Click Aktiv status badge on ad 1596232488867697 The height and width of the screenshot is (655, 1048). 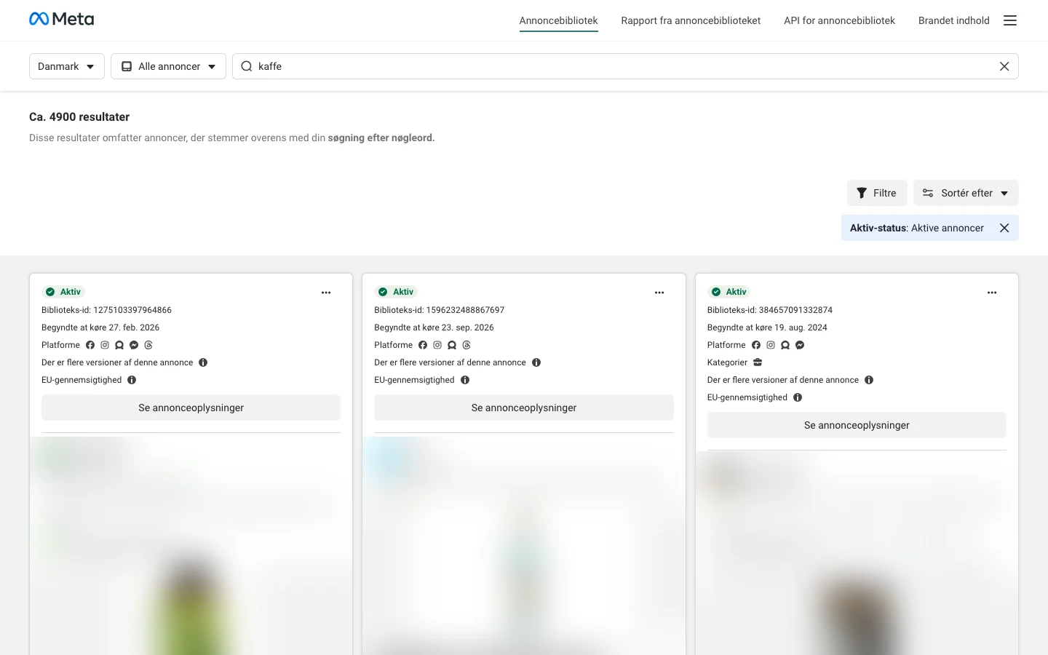[396, 292]
